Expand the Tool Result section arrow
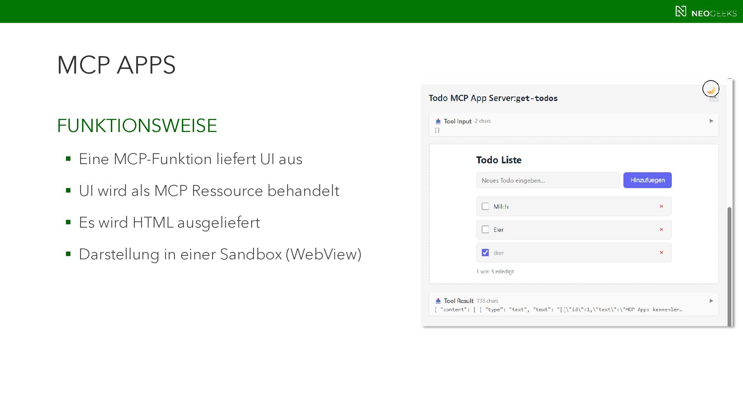 (x=711, y=301)
